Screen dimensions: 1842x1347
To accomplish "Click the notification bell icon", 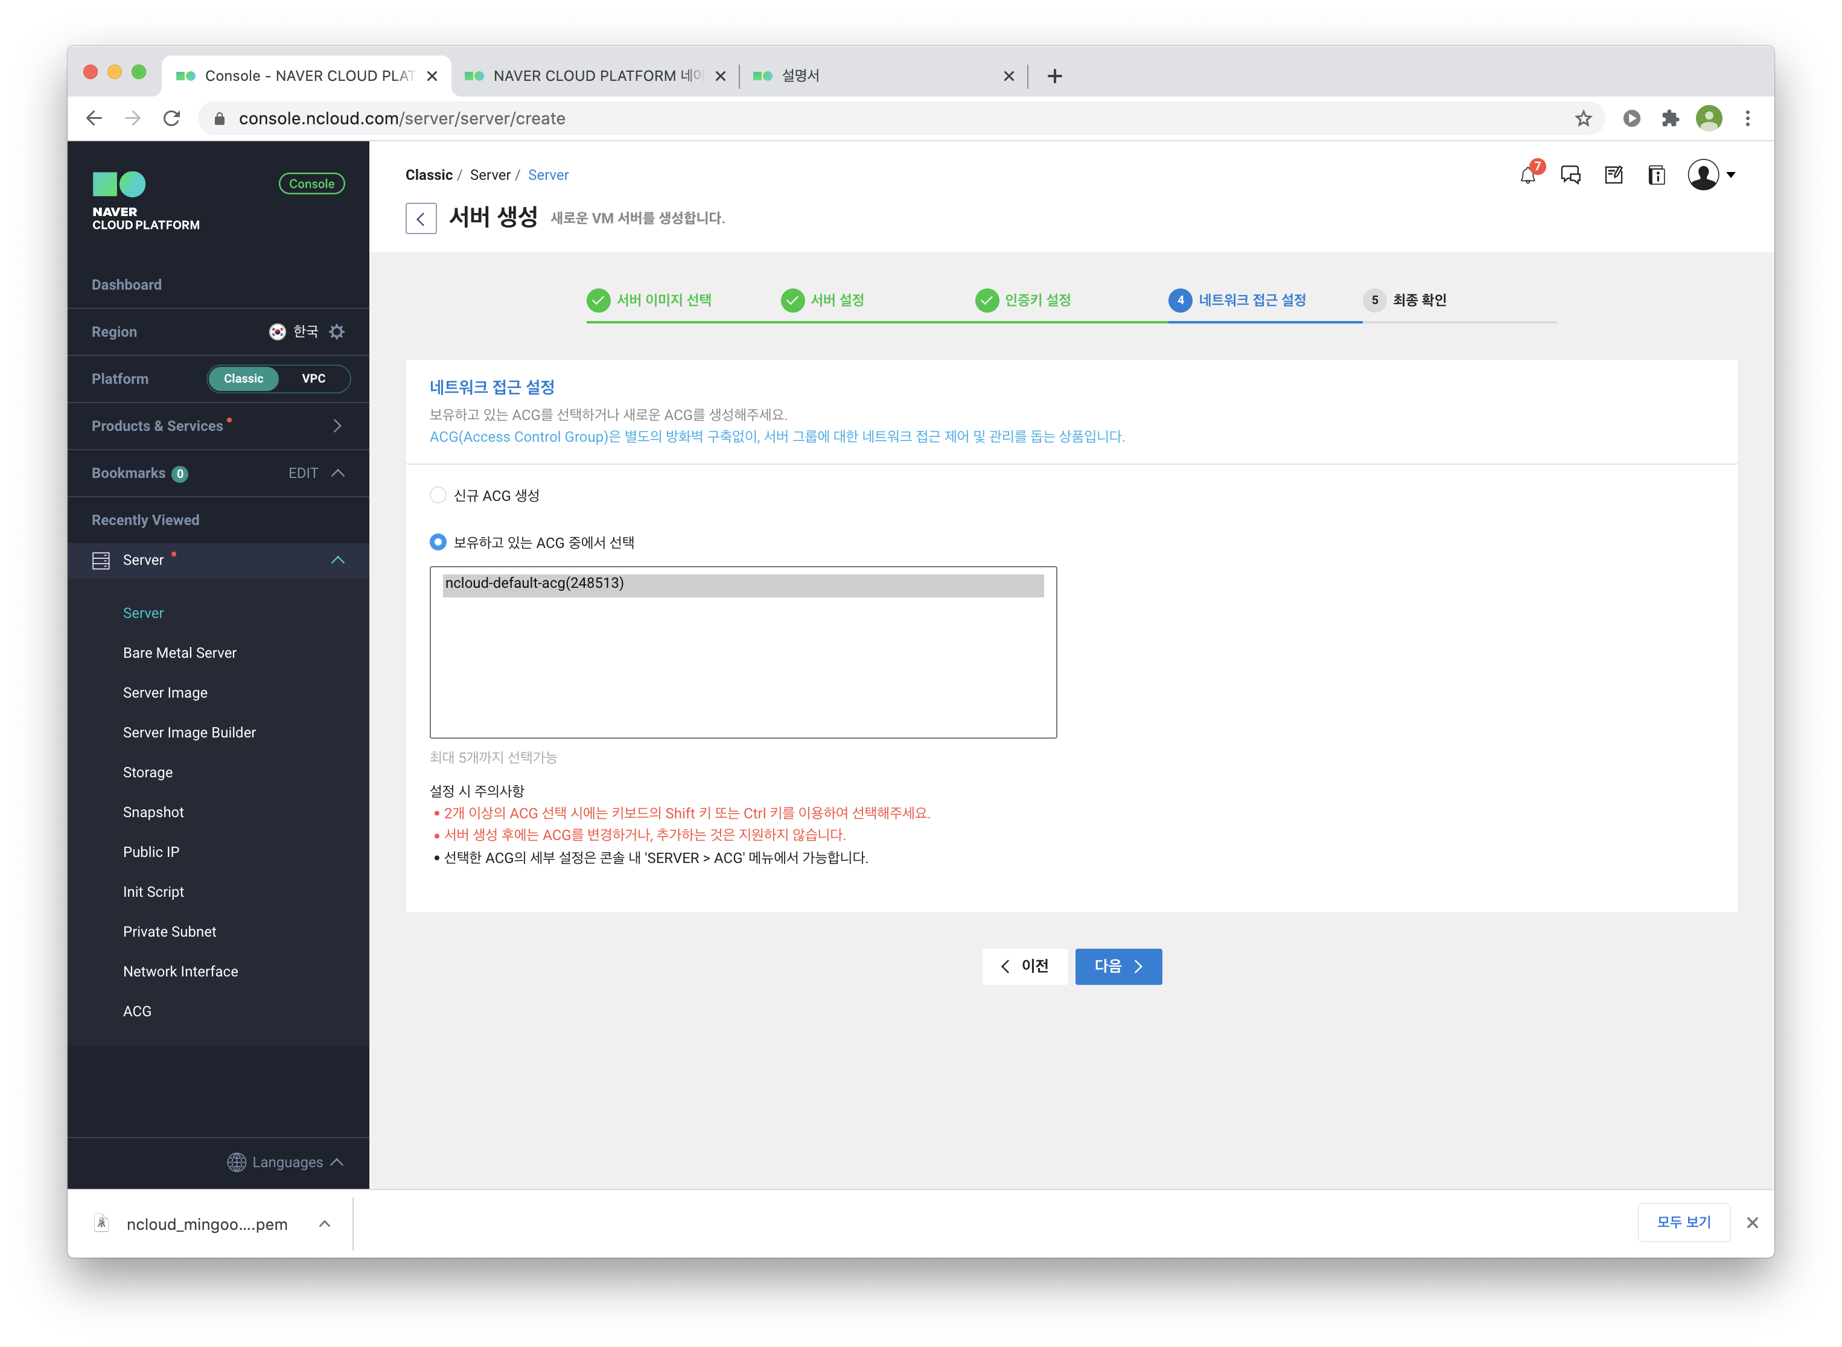I will [x=1528, y=175].
